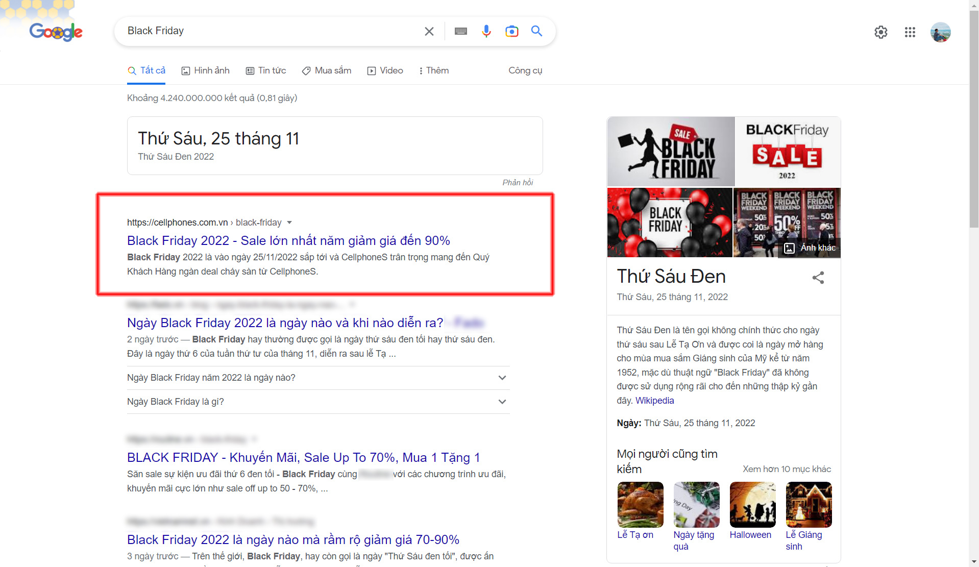
Task: Open the on-screen keyboard icon
Action: (461, 31)
